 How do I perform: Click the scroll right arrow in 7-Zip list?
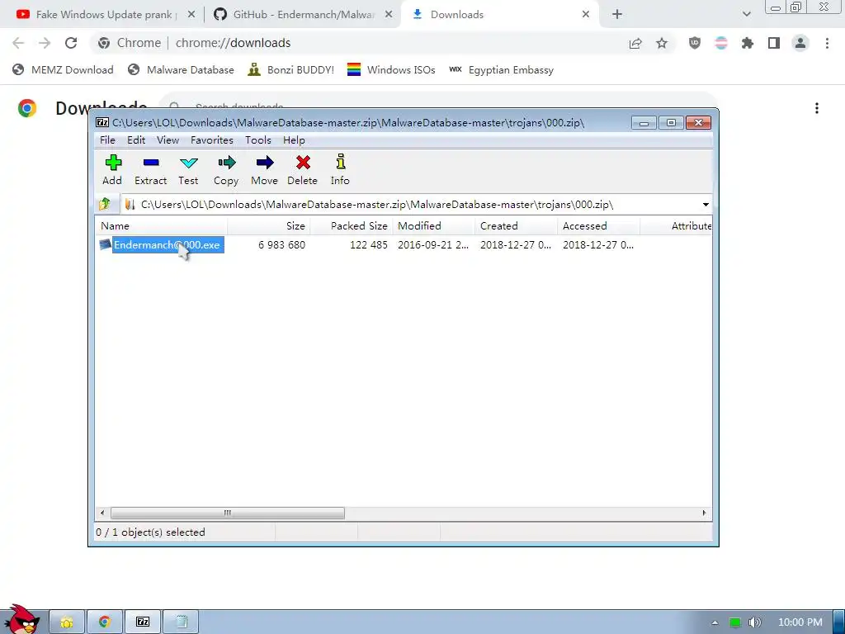click(704, 513)
